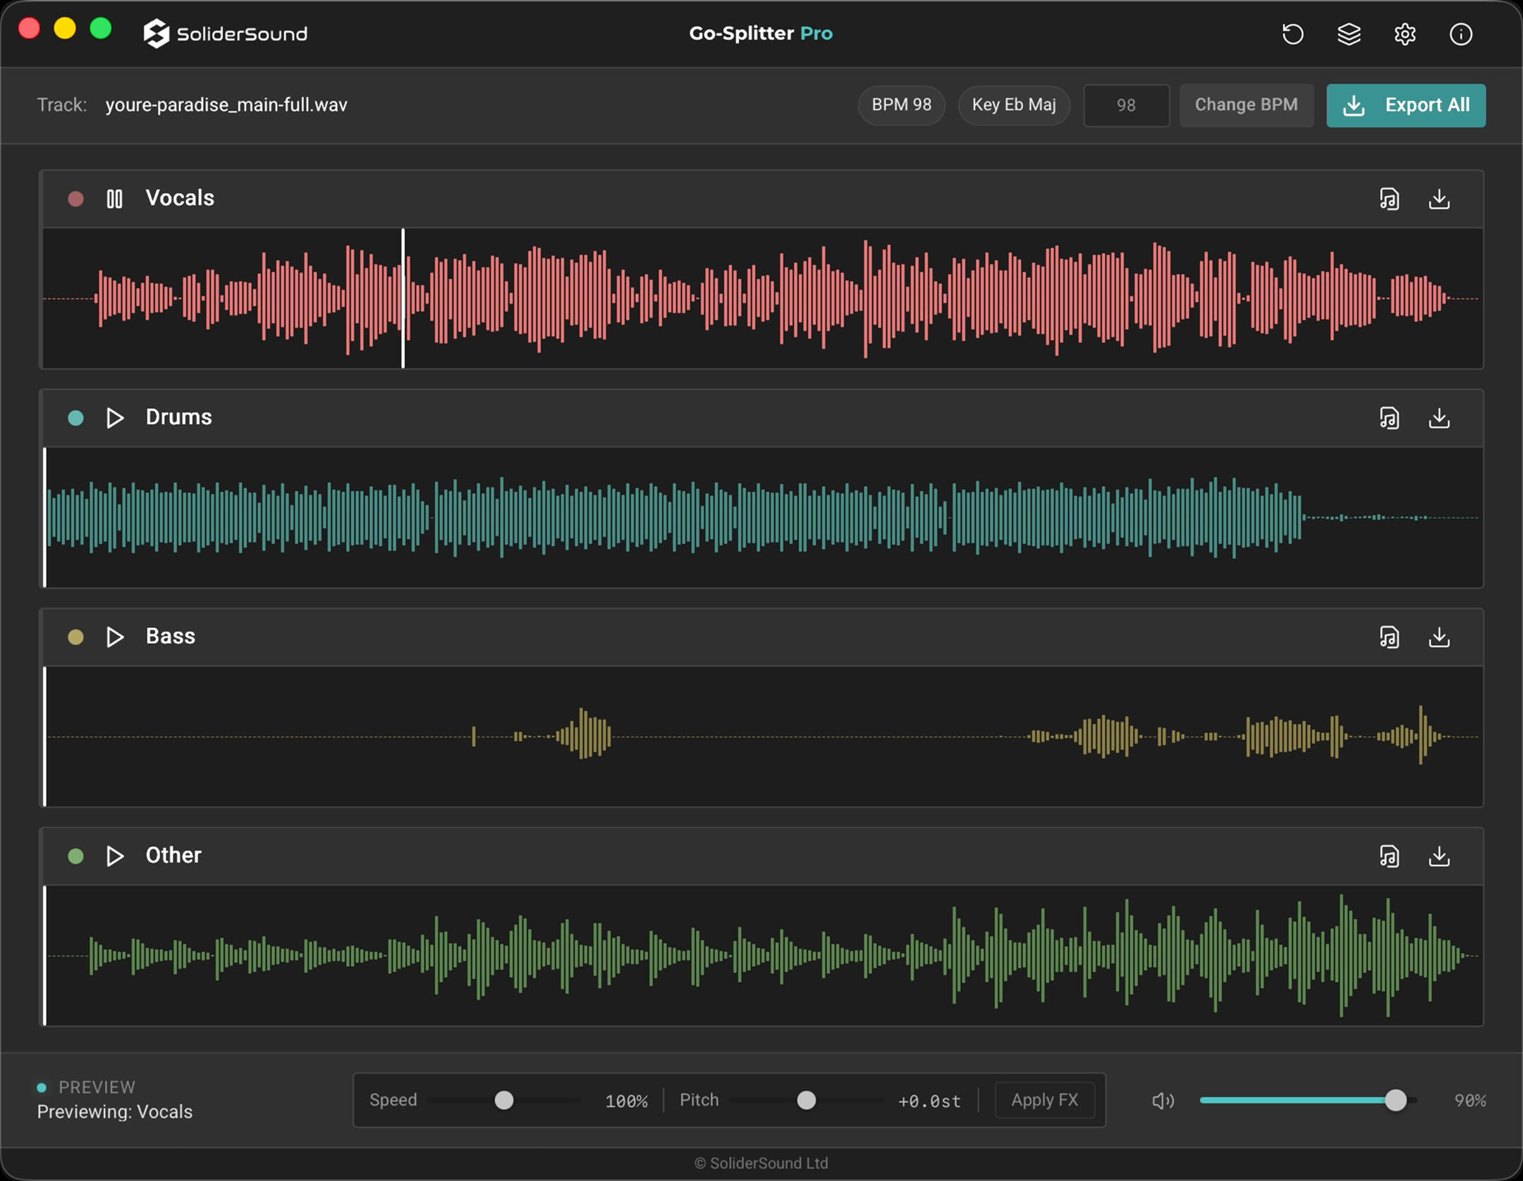Open settings via the gear icon

(x=1405, y=34)
